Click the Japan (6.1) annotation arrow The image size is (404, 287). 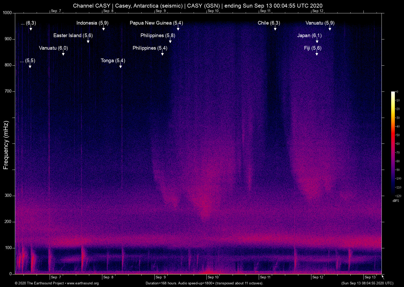(317, 42)
